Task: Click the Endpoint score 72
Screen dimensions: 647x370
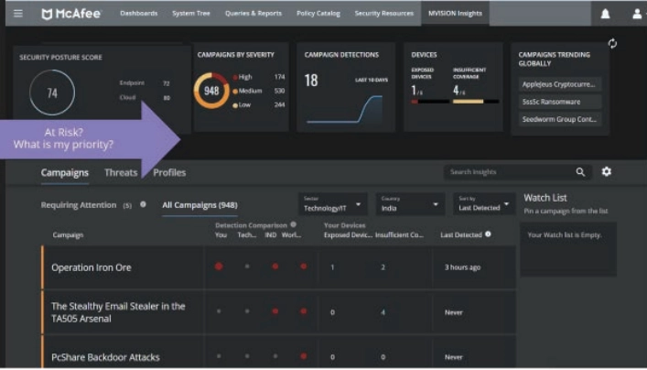Action: tap(167, 83)
